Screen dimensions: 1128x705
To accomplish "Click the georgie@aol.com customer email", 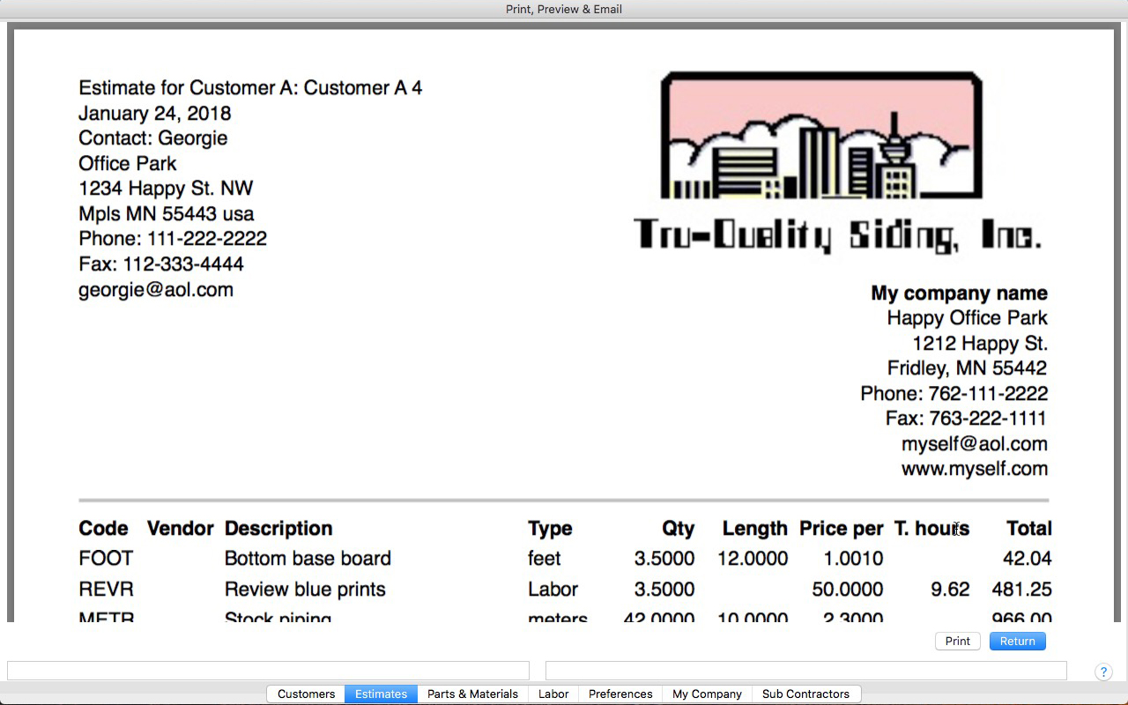I will (x=156, y=290).
